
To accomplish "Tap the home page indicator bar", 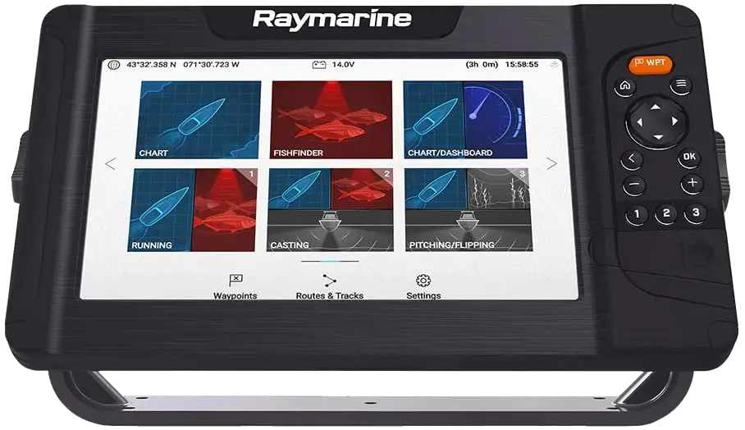I will pos(330,261).
